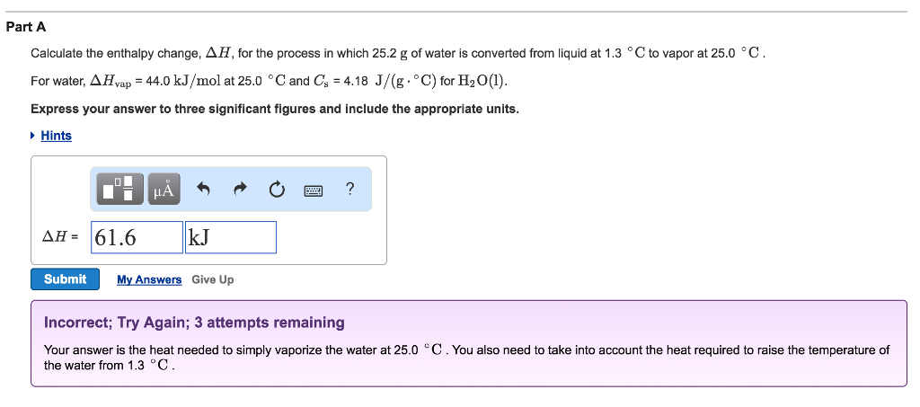
Task: Open help question mark icon
Action: tap(349, 189)
